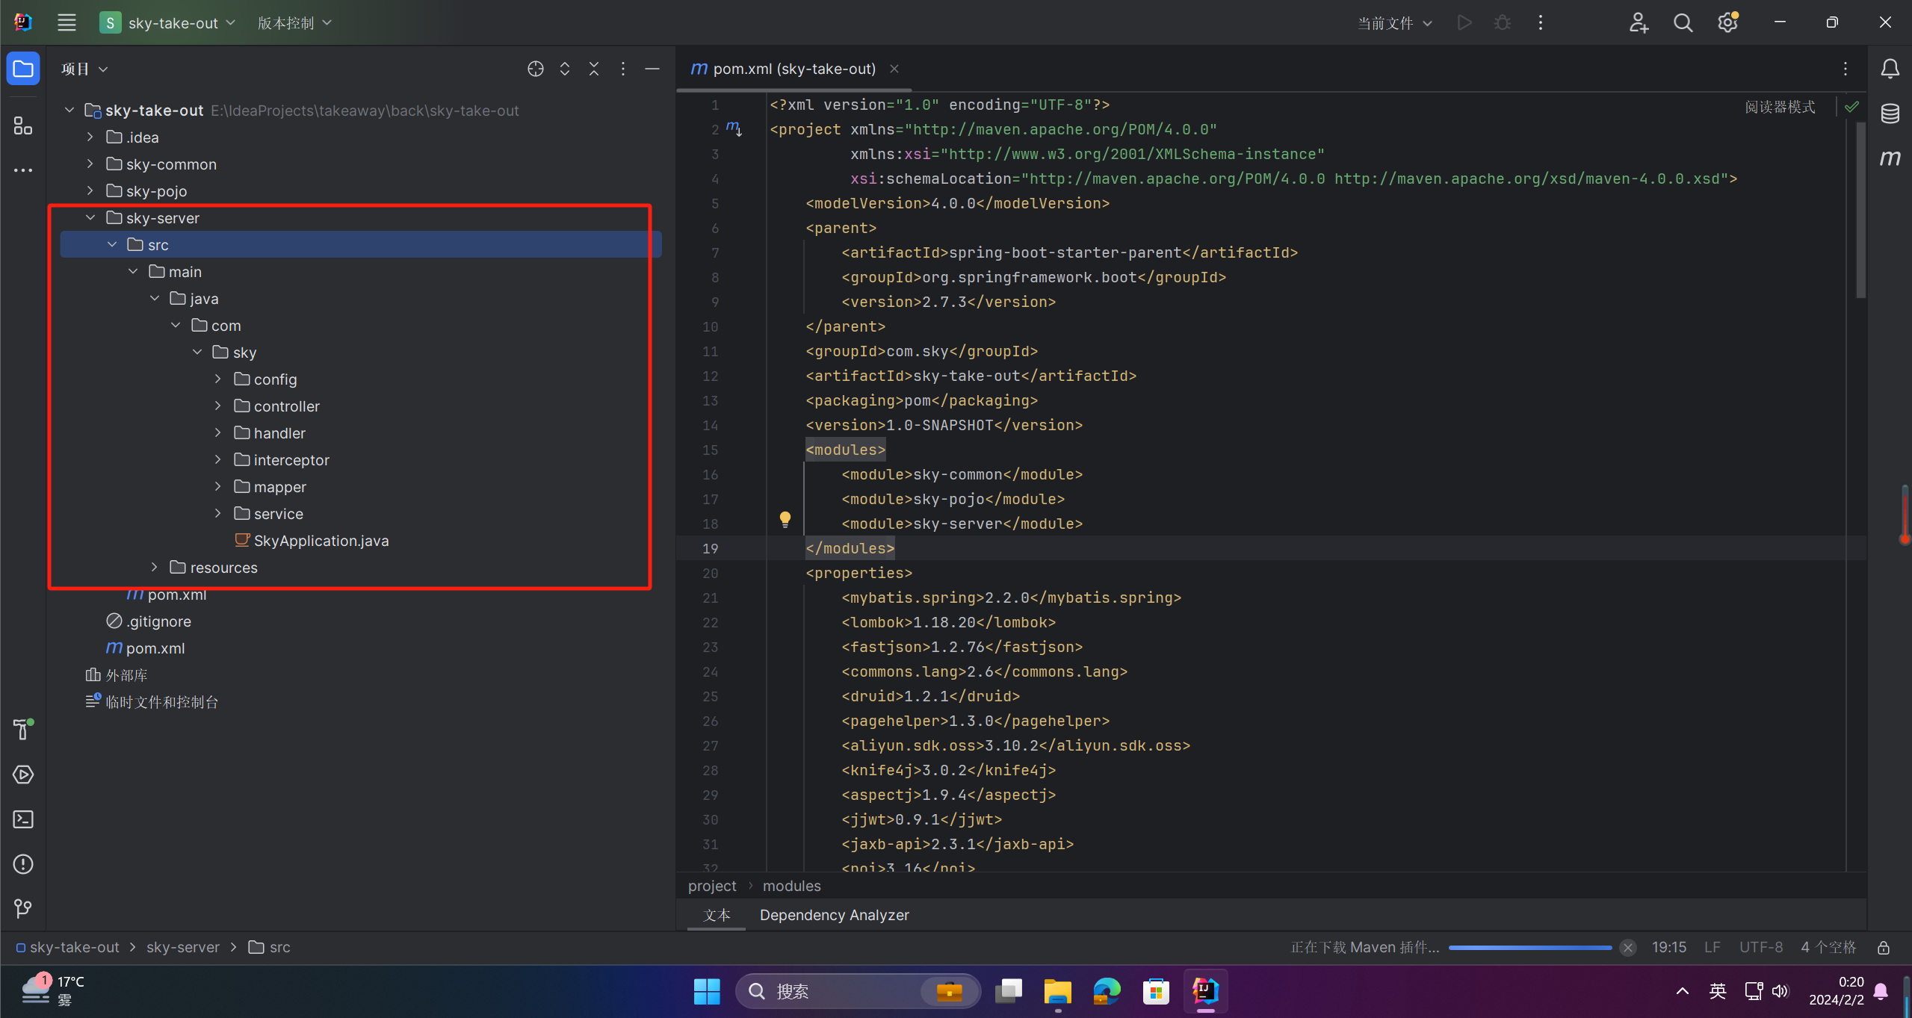This screenshot has height=1018, width=1912.
Task: Open the Maven tool window icon
Action: [1890, 158]
